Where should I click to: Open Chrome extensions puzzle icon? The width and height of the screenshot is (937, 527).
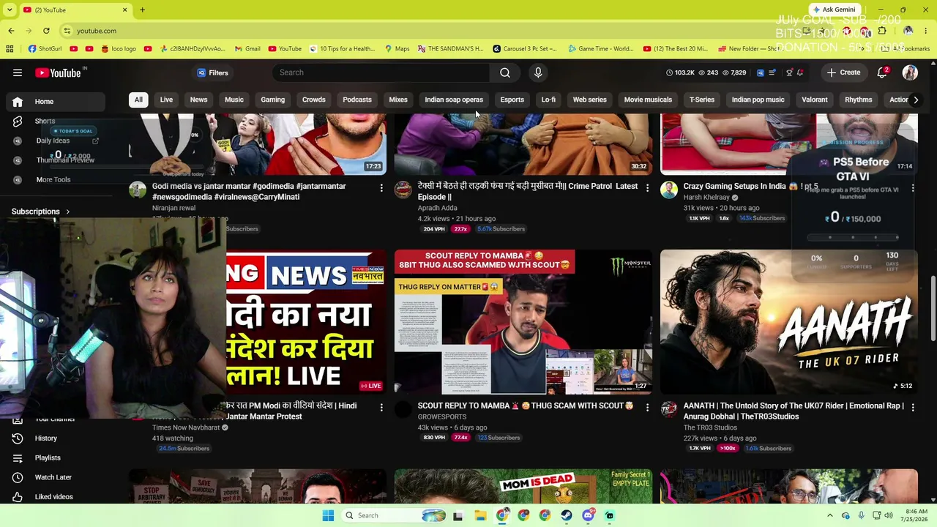click(882, 31)
